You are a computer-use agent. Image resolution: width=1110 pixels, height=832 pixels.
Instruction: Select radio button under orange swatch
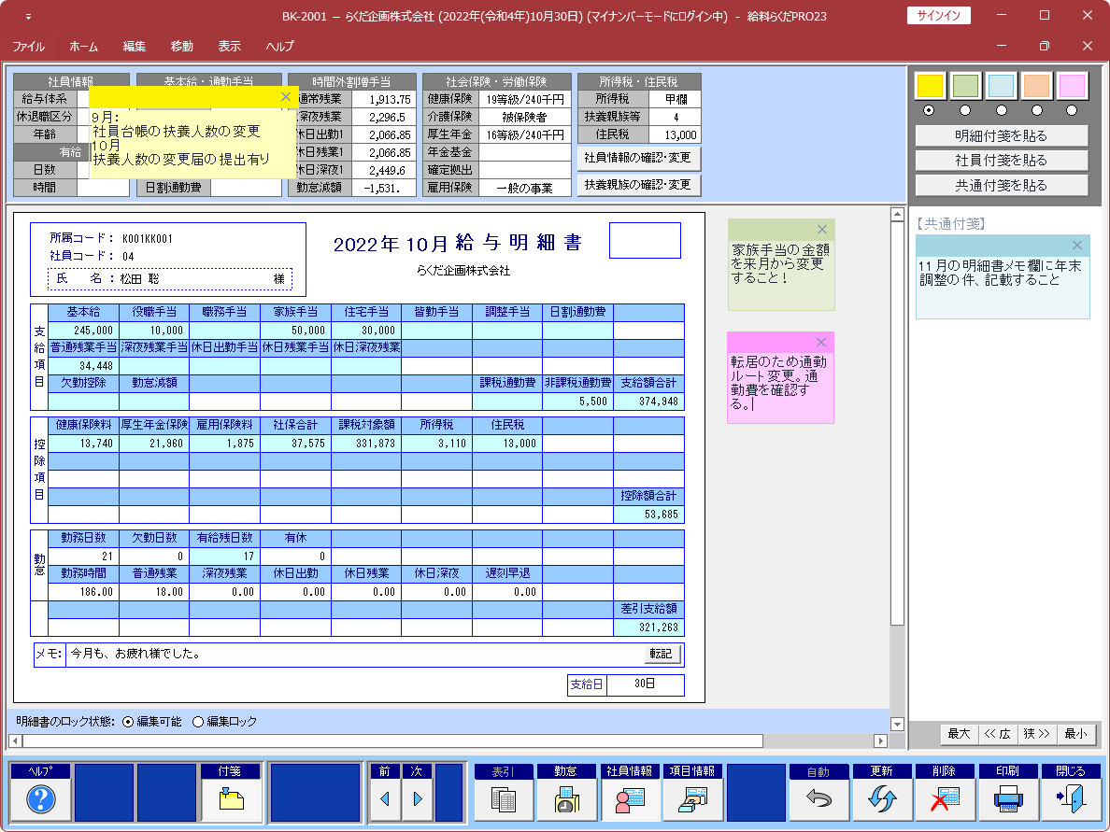click(1036, 110)
